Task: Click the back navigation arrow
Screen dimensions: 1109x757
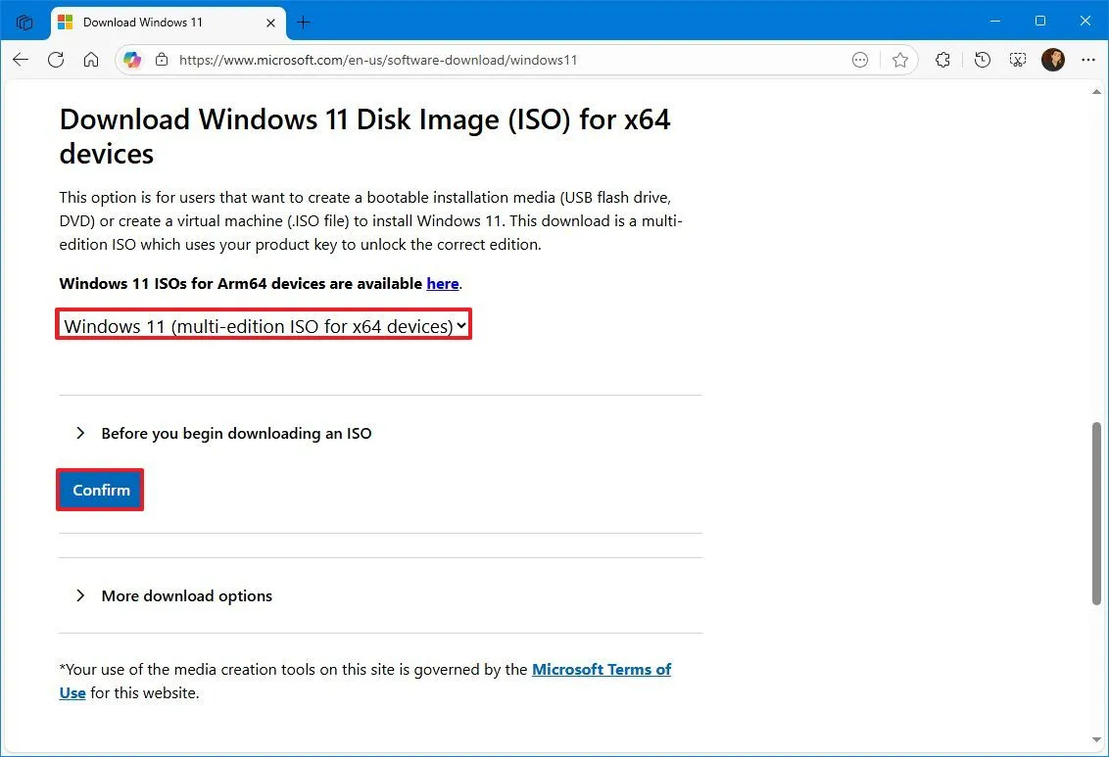Action: 21,60
